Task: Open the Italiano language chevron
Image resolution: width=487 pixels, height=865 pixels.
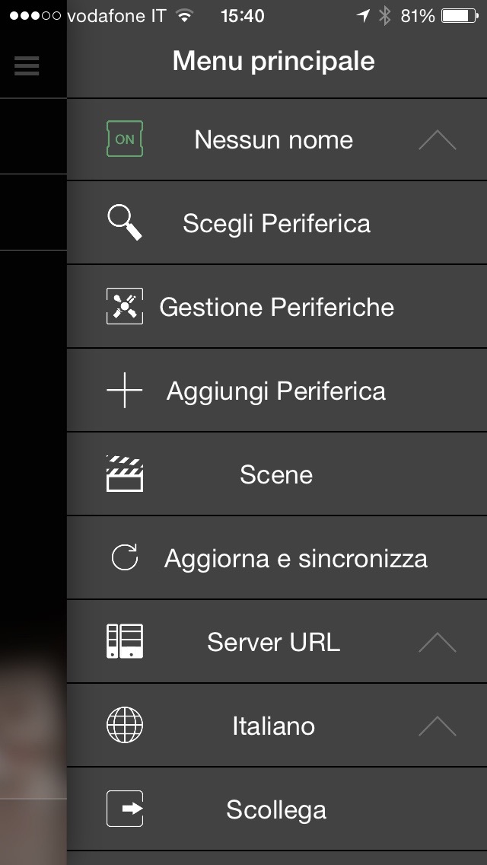Action: click(x=438, y=726)
